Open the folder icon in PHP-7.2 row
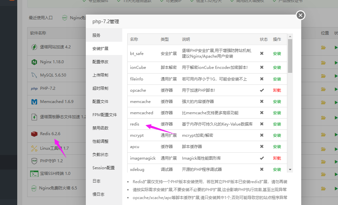 click(x=323, y=89)
